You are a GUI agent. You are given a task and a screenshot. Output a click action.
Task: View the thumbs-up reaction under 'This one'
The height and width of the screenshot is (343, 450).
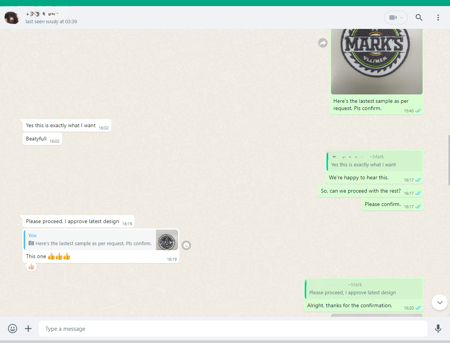[x=31, y=267]
